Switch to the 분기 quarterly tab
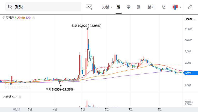 pyautogui.click(x=151, y=7)
